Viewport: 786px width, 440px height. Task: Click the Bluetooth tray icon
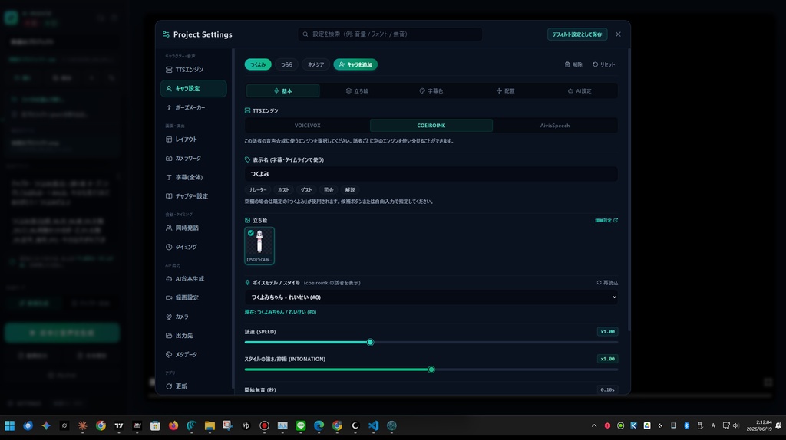pyautogui.click(x=687, y=426)
